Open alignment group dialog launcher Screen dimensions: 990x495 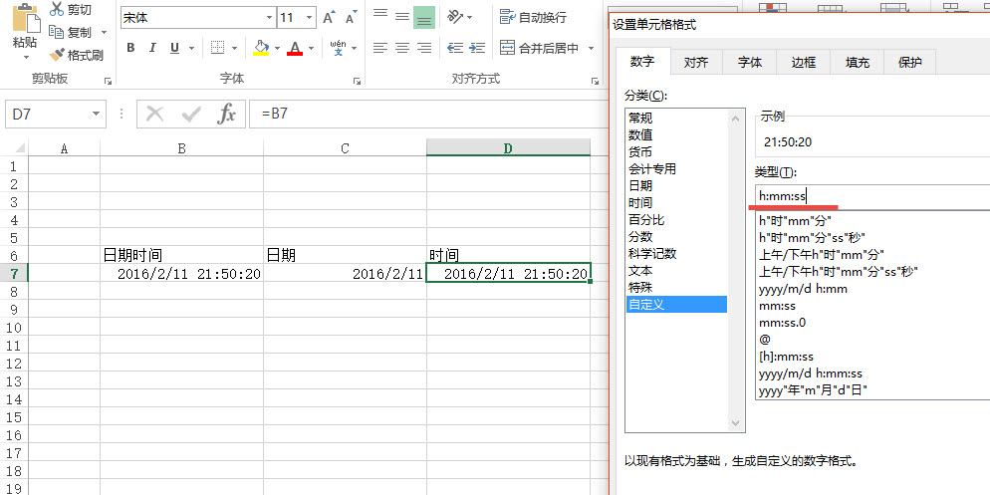point(595,81)
